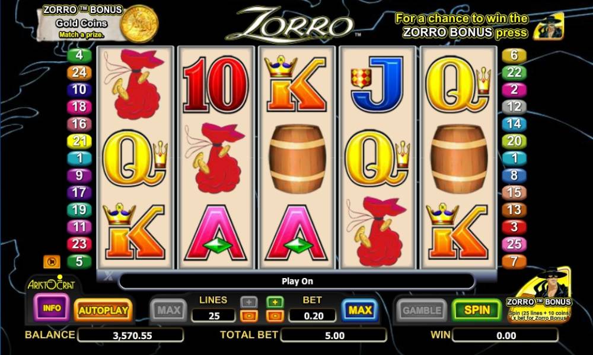593x355 pixels.
Task: Click the Aristocrat logo
Action: pyautogui.click(x=51, y=283)
